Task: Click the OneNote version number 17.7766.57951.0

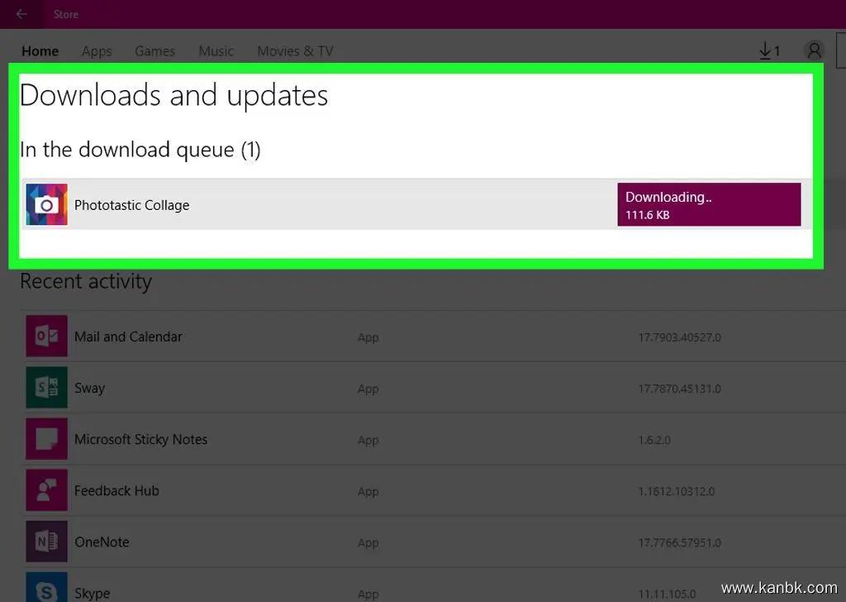Action: [679, 542]
